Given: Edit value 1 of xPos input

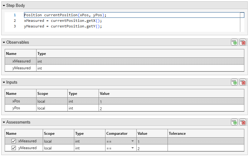Looking at the screenshot, I should point(172,101).
